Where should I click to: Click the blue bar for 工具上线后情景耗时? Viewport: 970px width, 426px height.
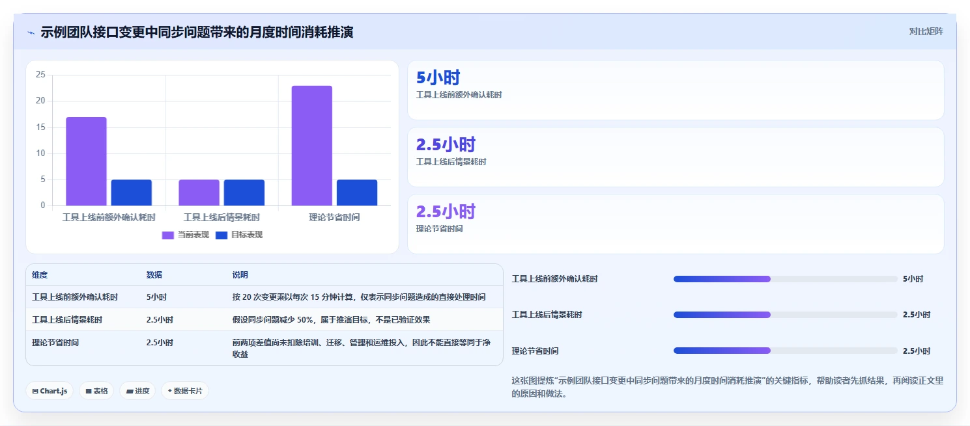(244, 193)
